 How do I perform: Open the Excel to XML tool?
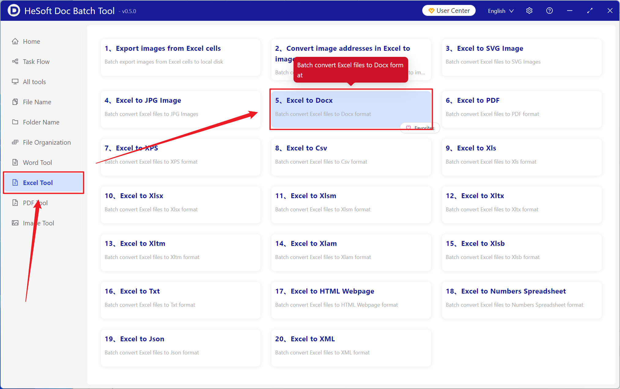[351, 348]
